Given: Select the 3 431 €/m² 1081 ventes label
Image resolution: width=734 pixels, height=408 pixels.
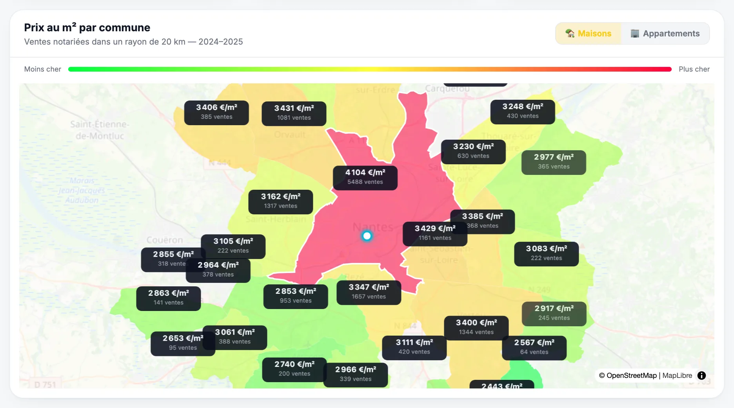Looking at the screenshot, I should click(294, 113).
